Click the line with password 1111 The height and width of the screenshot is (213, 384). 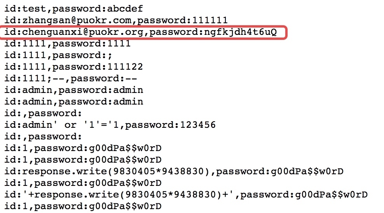click(x=68, y=44)
